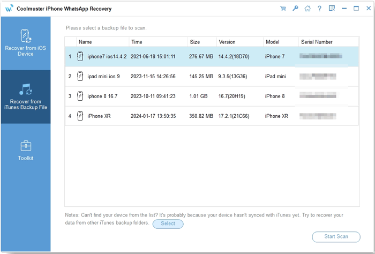
Task: Open the shopping cart purchase icon
Action: (x=283, y=9)
